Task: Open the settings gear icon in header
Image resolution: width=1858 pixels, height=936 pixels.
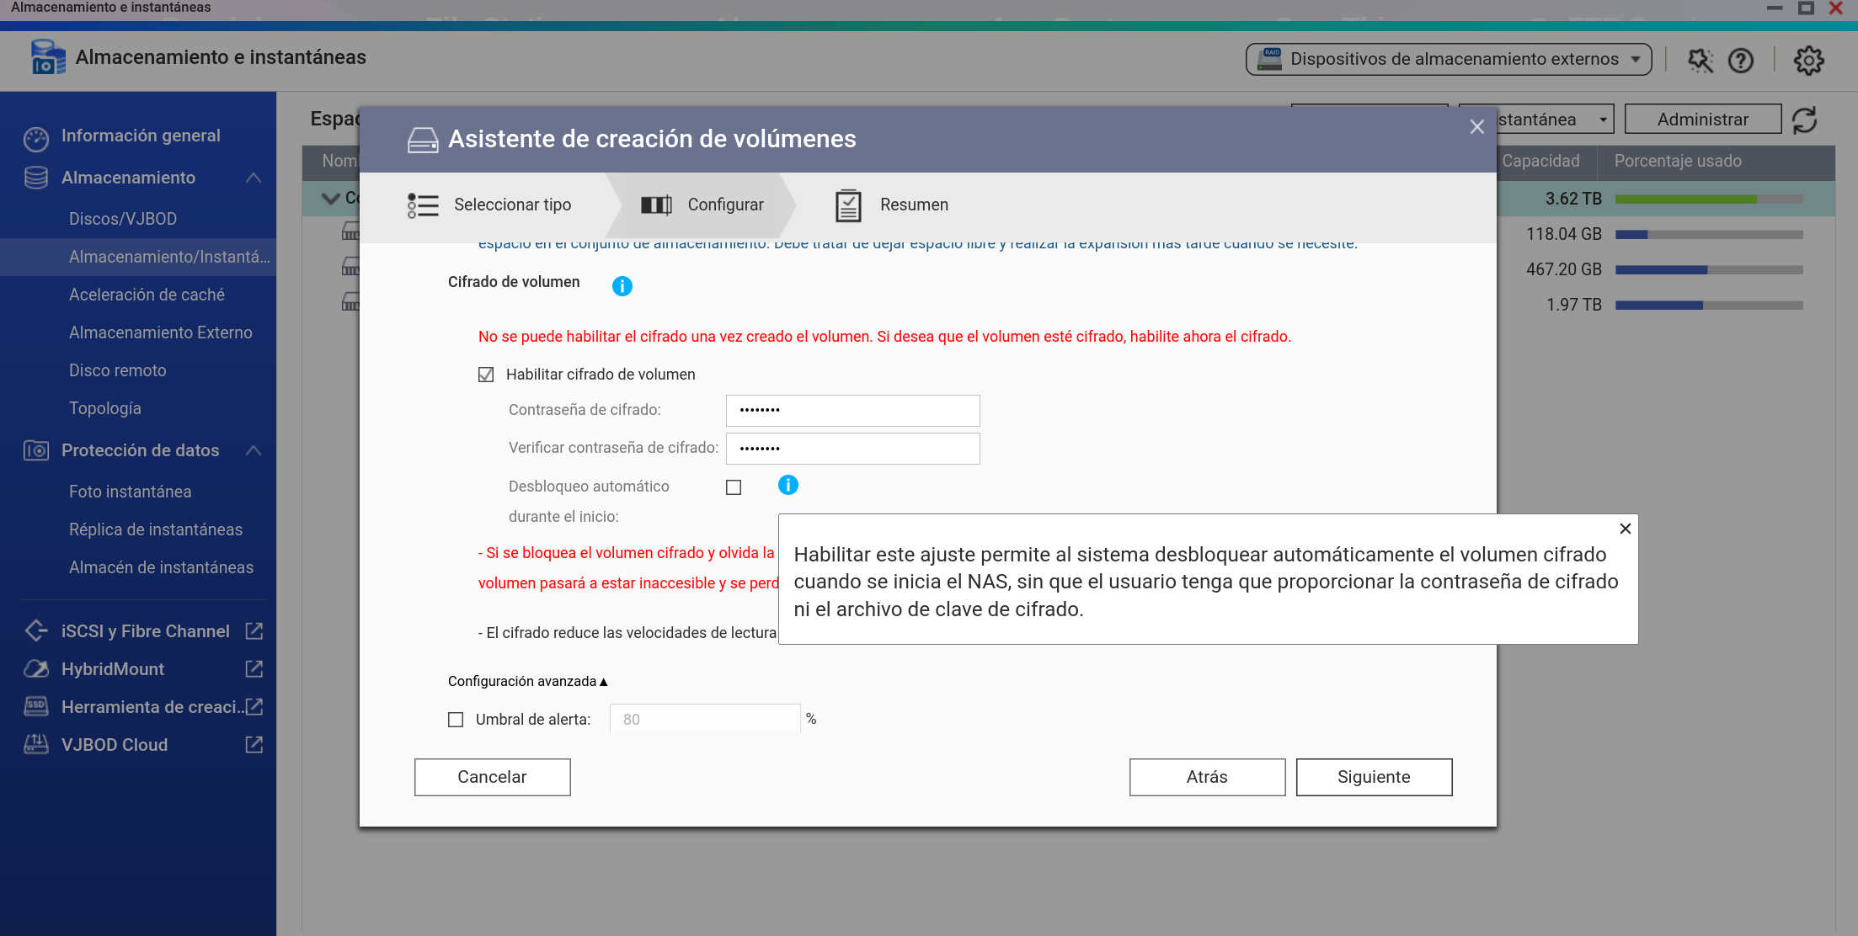Action: 1807,60
